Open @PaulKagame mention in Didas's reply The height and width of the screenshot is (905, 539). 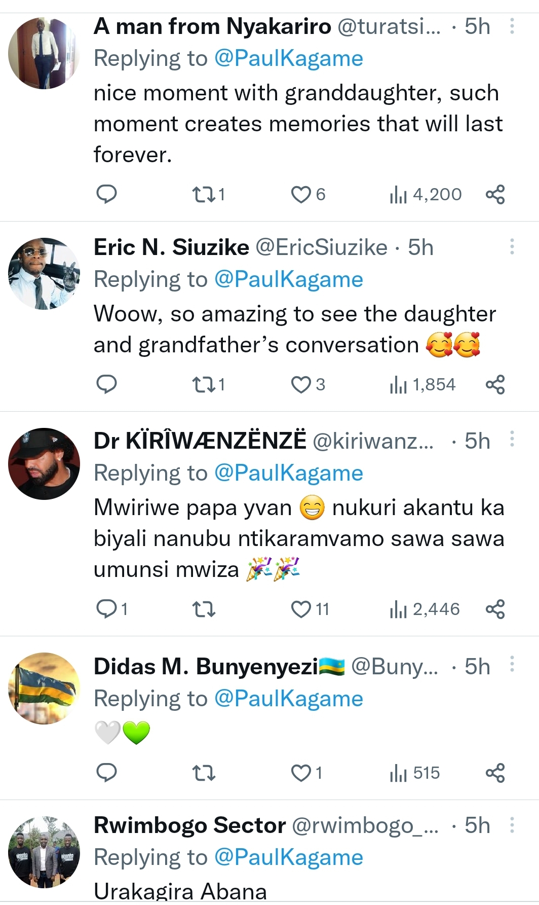[289, 699]
